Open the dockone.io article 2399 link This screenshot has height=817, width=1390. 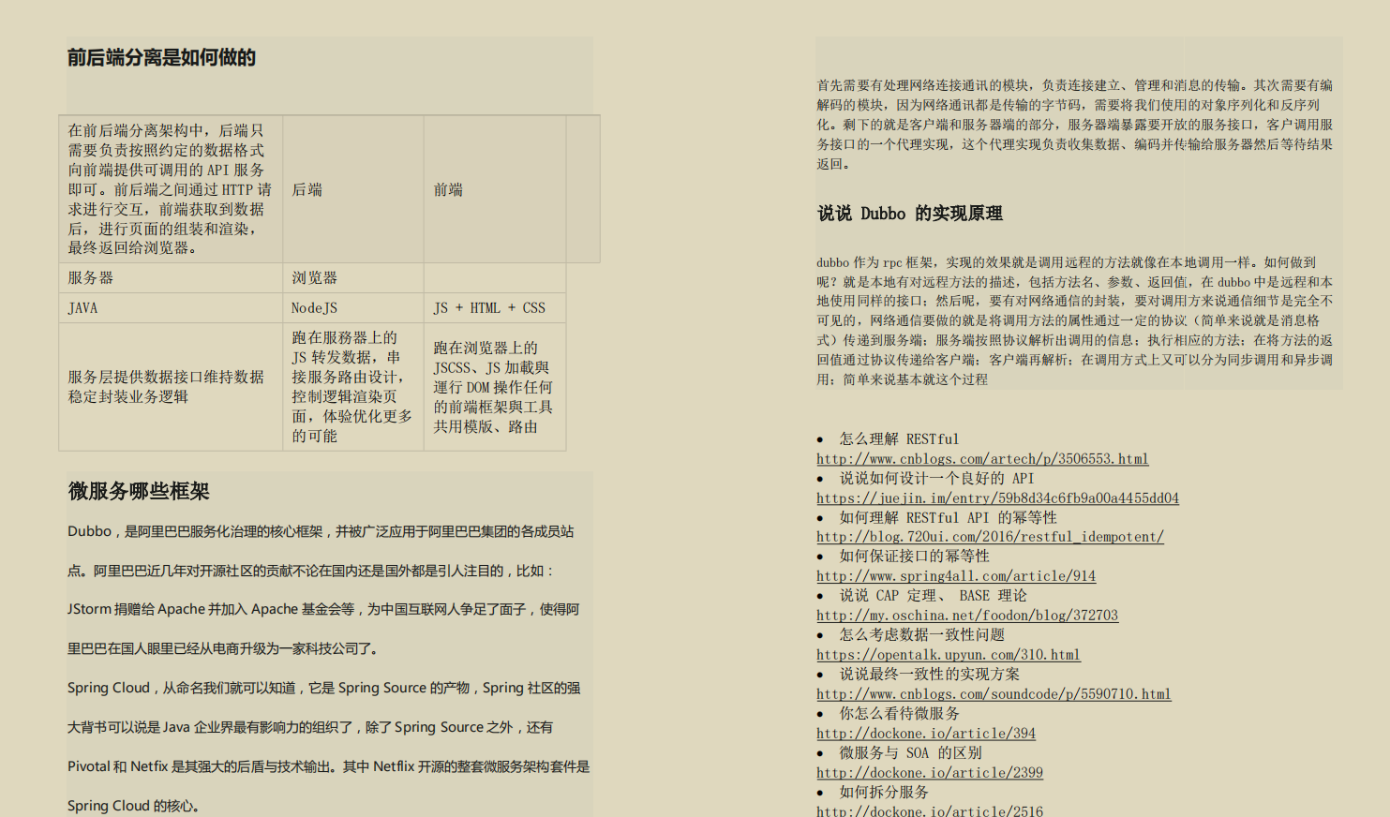[x=930, y=773]
